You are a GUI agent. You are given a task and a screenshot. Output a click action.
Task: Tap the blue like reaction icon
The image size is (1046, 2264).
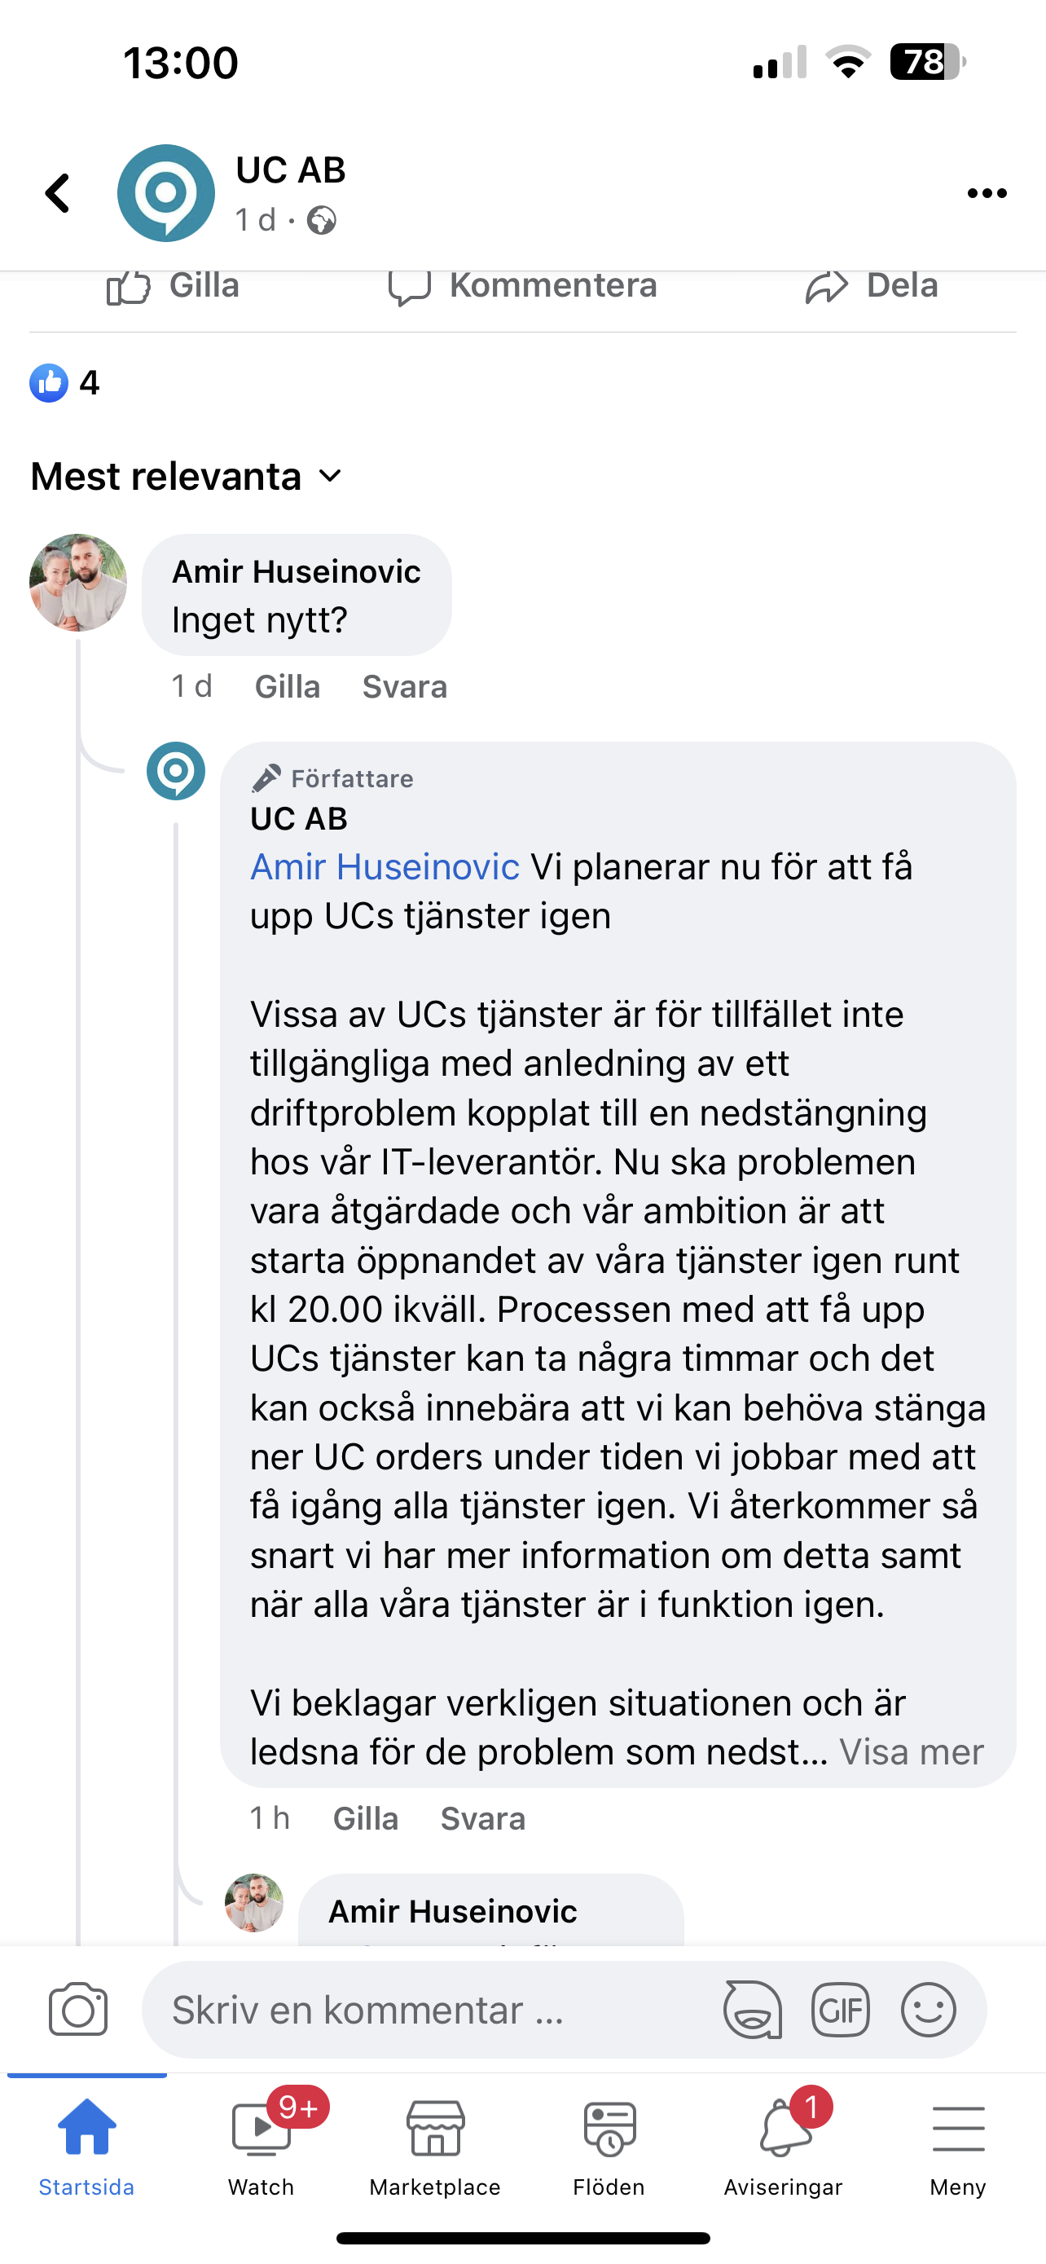[x=49, y=383]
